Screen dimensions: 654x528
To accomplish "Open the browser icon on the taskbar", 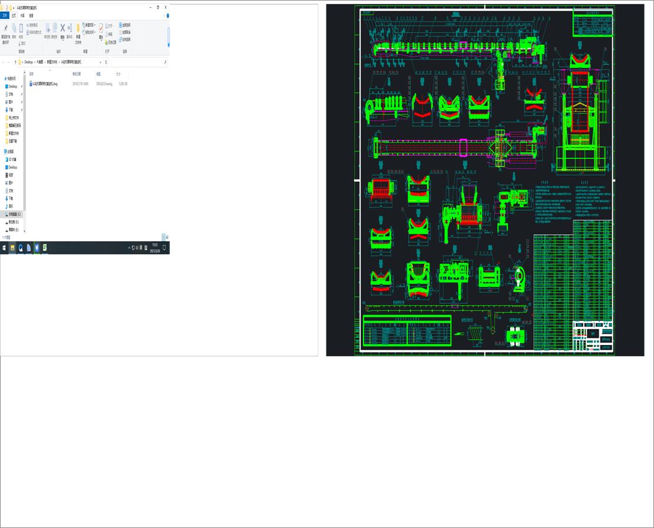I will [21, 248].
